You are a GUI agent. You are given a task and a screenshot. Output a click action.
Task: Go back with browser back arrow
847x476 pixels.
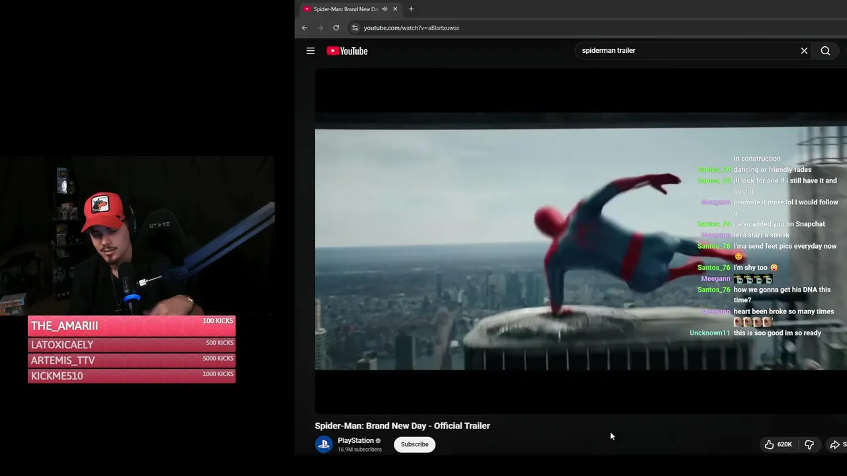click(x=304, y=28)
